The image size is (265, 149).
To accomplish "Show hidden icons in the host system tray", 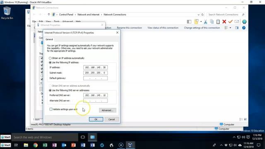I will (x=221, y=145).
